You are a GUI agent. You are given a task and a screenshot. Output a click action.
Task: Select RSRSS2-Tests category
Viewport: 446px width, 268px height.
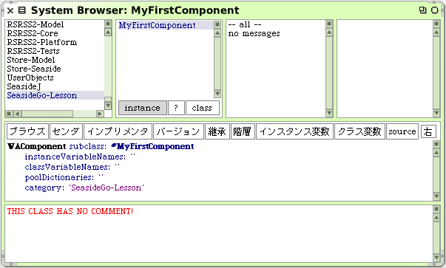33,51
